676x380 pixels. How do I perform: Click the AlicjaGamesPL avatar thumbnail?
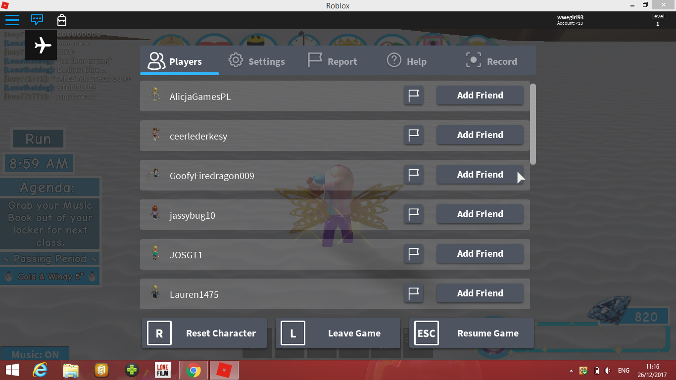tap(155, 95)
